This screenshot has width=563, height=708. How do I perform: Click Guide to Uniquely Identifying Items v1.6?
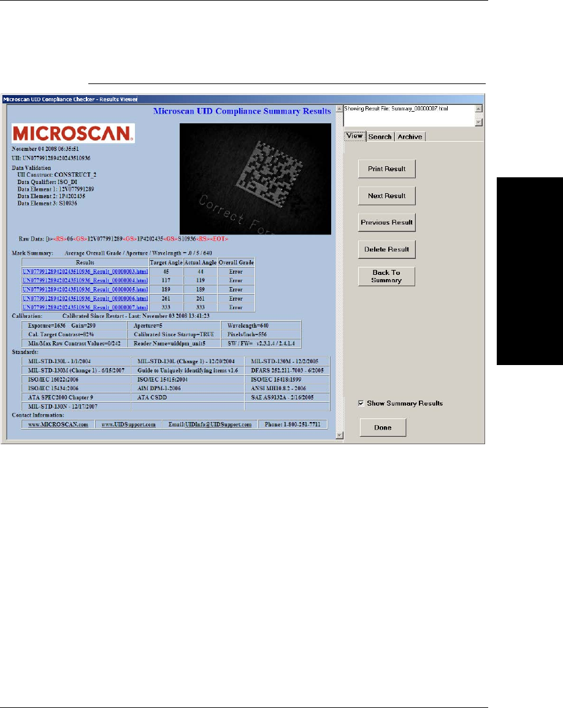[188, 370]
